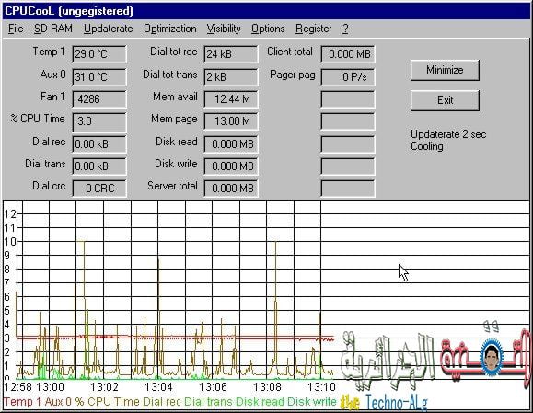533x413 pixels.
Task: Open the Updaterate menu
Action: 108,29
